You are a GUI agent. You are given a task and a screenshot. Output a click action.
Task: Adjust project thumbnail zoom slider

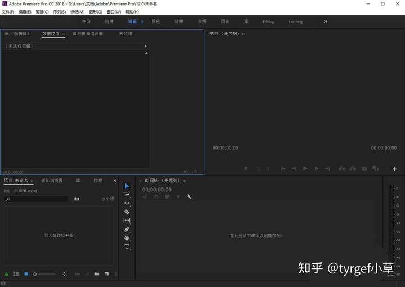(44, 274)
